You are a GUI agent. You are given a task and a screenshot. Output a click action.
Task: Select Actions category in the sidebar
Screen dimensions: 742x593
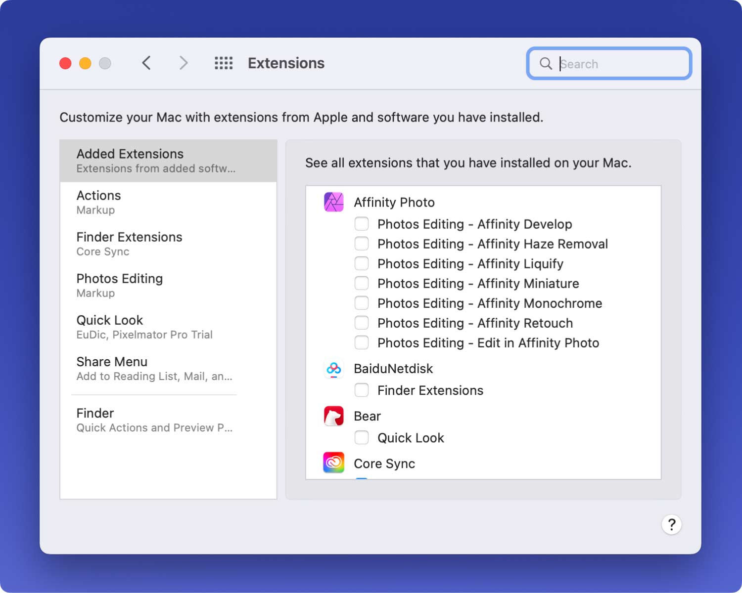click(168, 203)
